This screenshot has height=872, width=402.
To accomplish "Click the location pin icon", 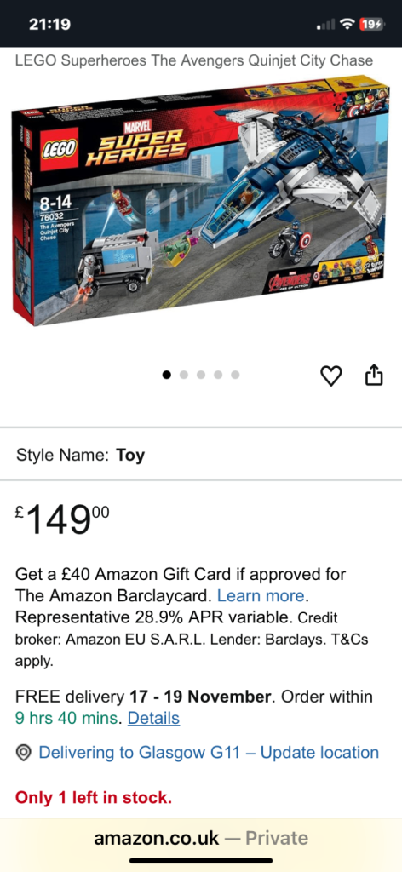I will click(x=23, y=753).
